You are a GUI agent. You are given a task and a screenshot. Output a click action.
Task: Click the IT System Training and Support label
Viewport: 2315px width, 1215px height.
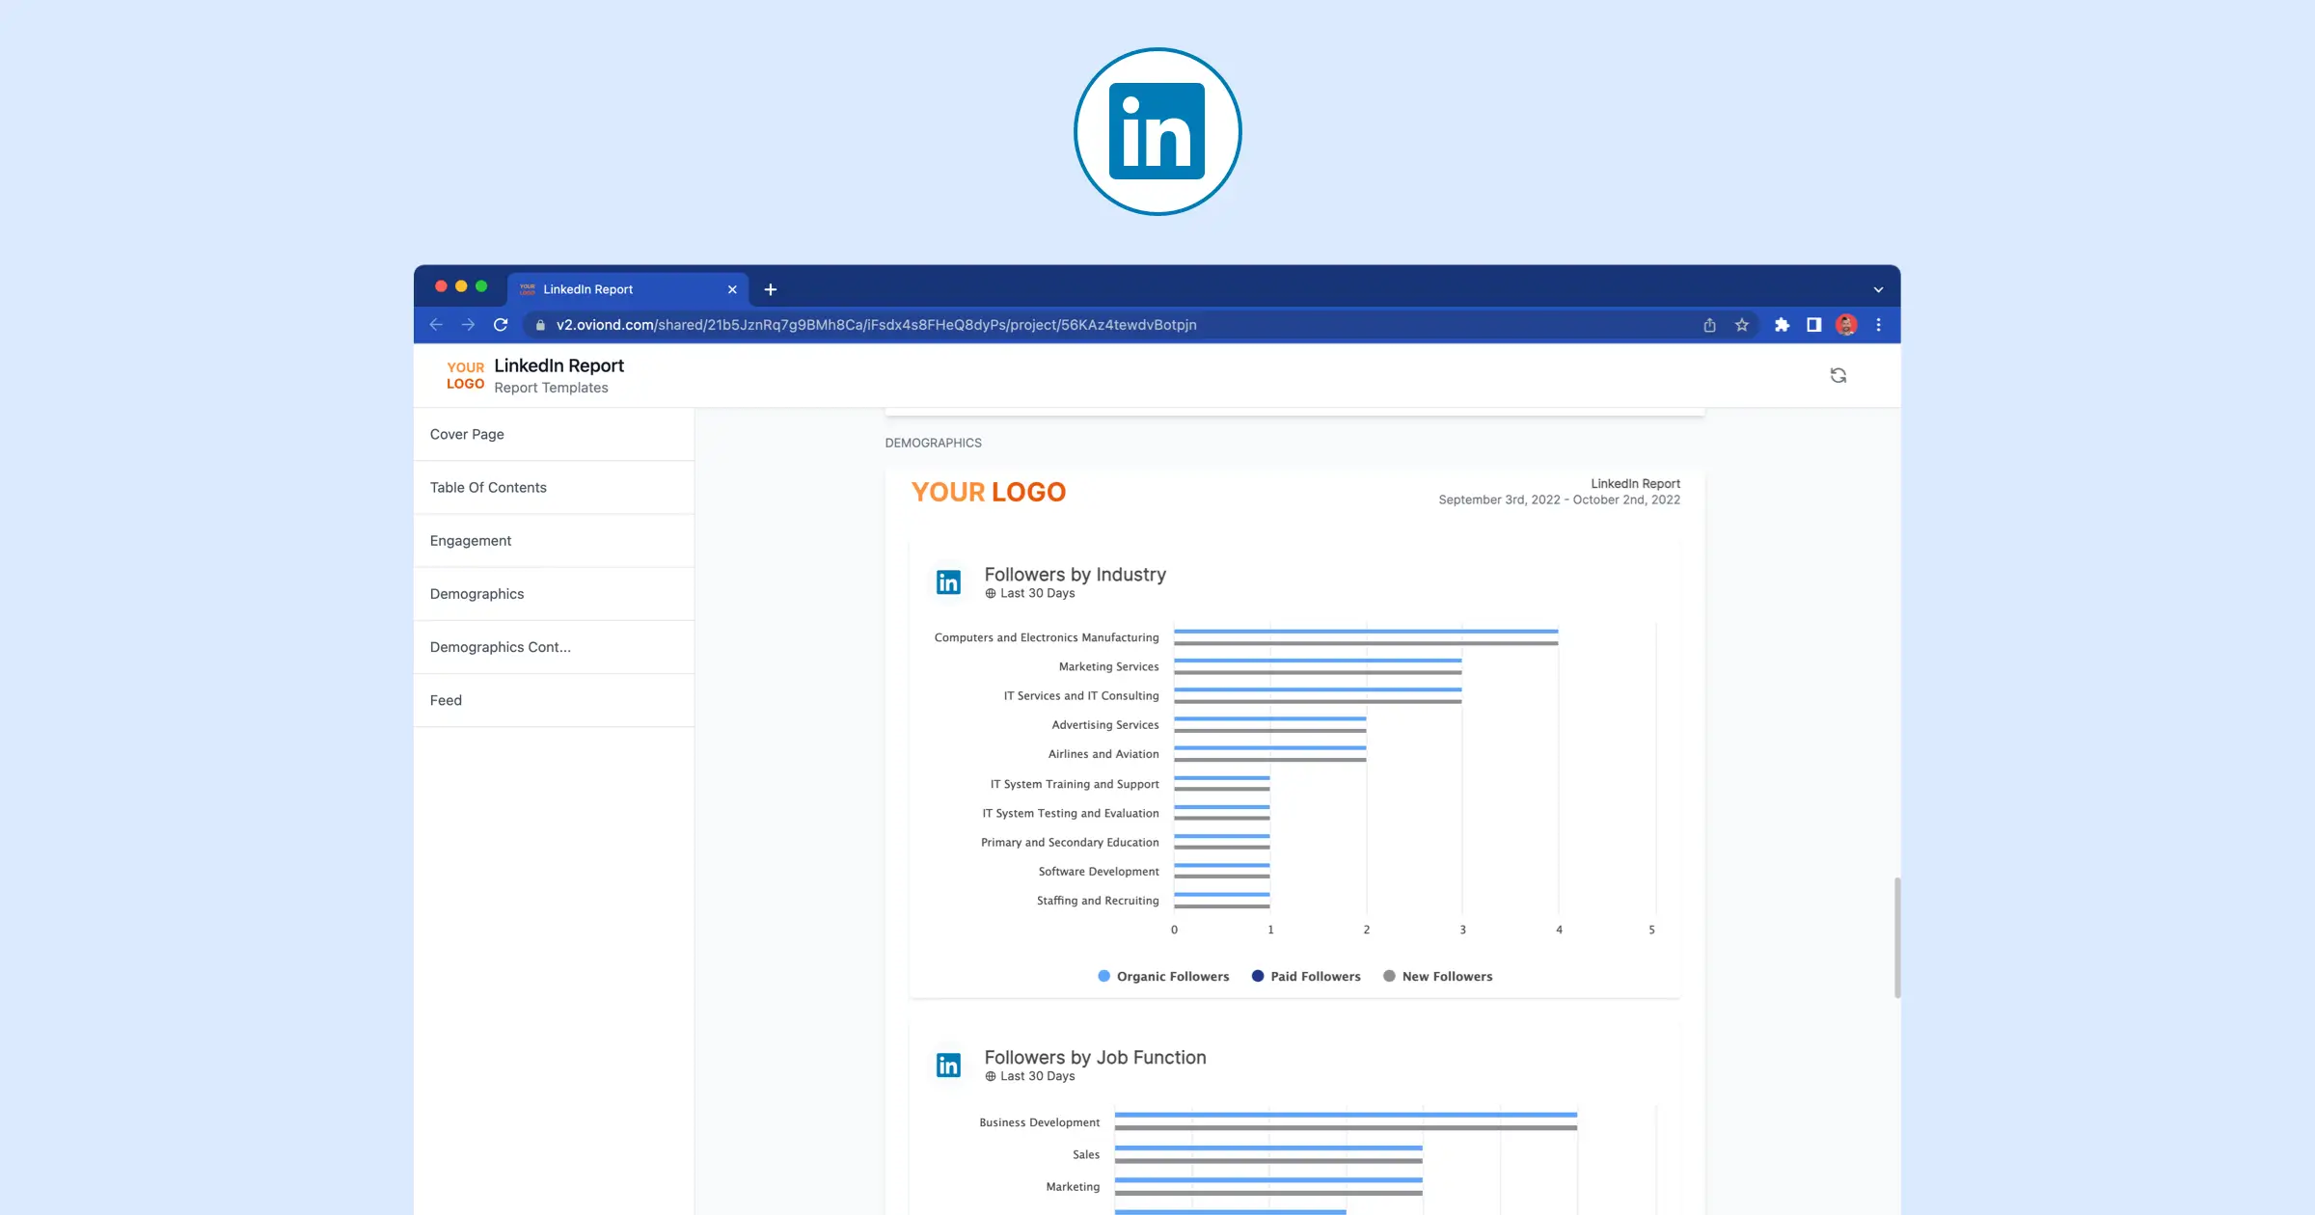pyautogui.click(x=1075, y=784)
